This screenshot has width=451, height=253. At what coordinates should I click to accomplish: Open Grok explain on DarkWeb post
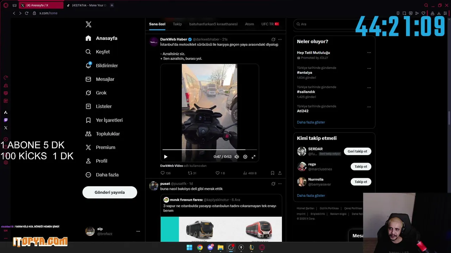coord(273,39)
